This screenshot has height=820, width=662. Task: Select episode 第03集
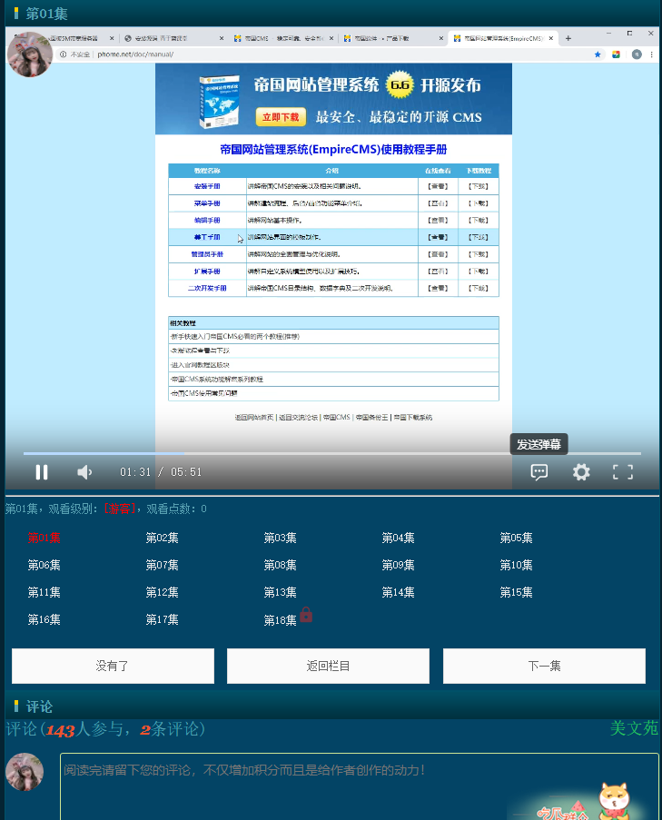tap(281, 538)
